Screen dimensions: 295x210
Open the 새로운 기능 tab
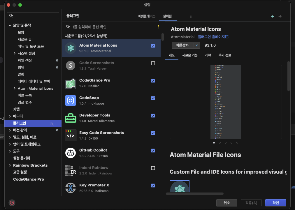190,55
